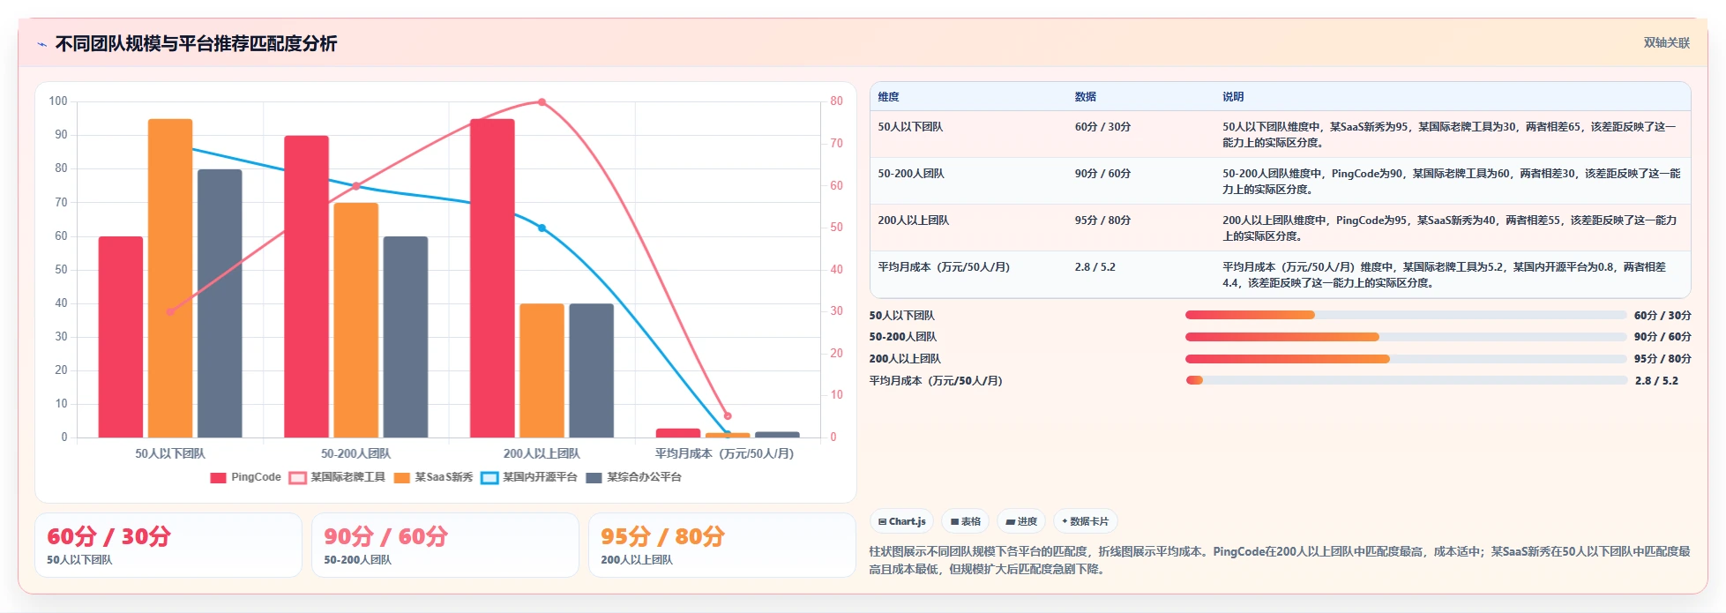Image resolution: width=1726 pixels, height=613 pixels.
Task: Click the red PingCode bar for 50人以下团队
Action: tap(121, 337)
